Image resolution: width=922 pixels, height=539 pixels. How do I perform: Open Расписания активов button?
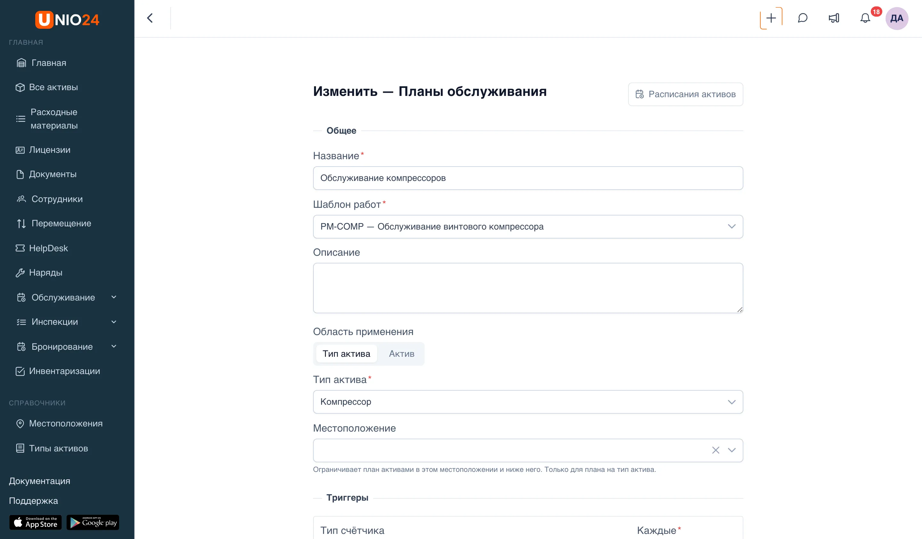point(685,94)
